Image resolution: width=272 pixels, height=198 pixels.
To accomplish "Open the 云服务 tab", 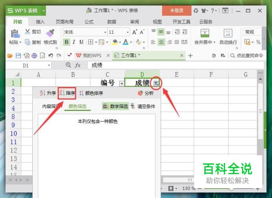I will pyautogui.click(x=206, y=22).
